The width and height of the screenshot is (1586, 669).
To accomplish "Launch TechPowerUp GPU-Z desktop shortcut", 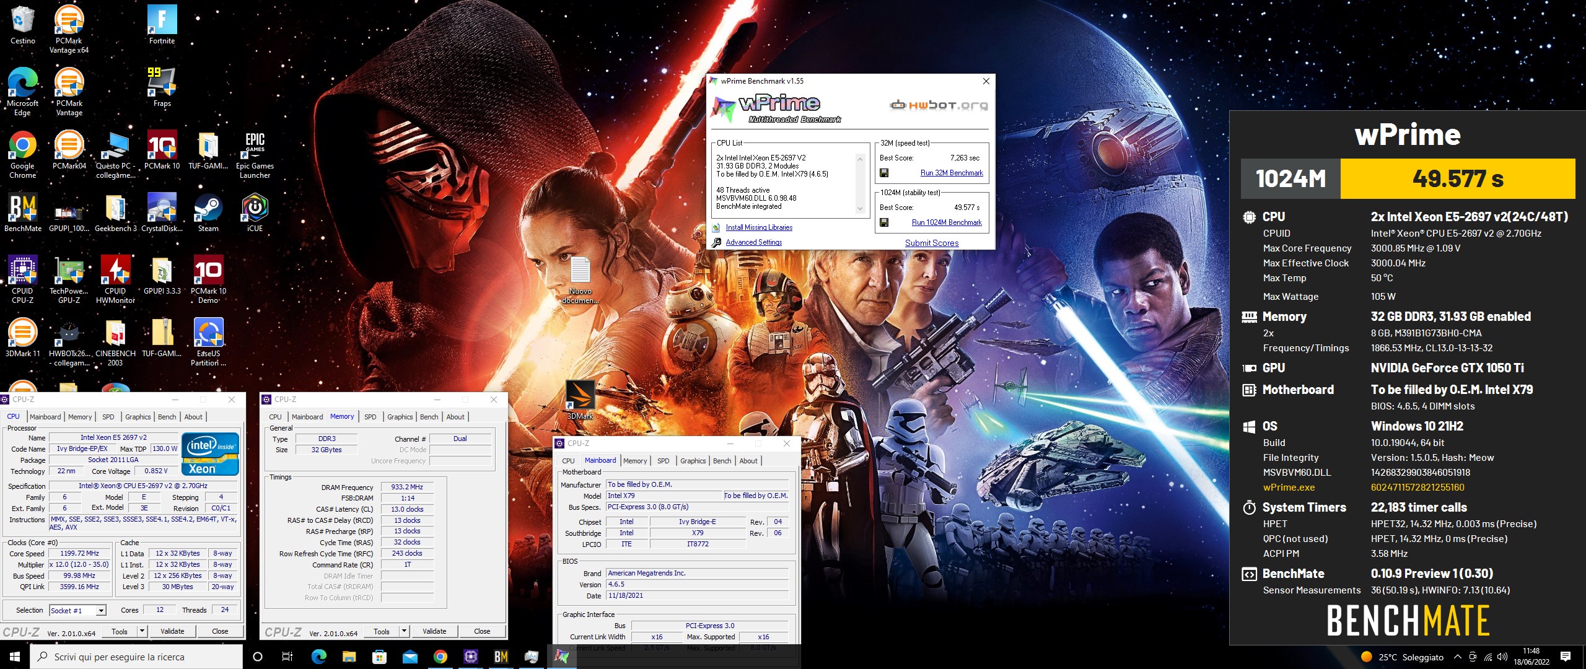I will pyautogui.click(x=69, y=279).
